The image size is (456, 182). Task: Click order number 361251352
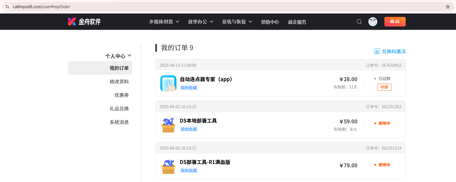point(384,106)
